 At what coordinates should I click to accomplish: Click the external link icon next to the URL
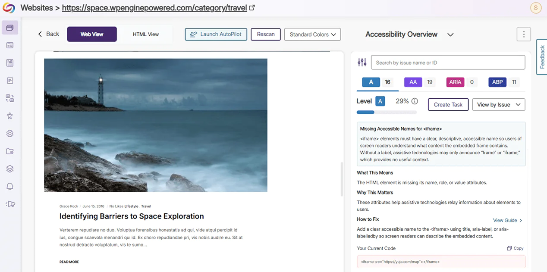[x=252, y=7]
